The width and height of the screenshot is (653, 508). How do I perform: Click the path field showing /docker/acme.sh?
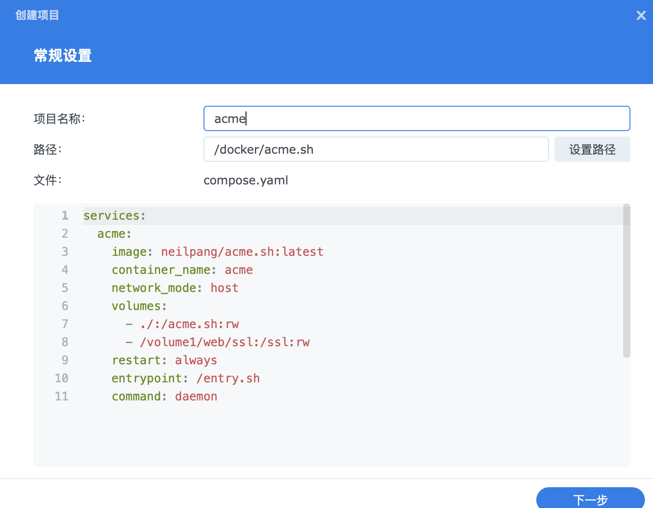point(375,149)
